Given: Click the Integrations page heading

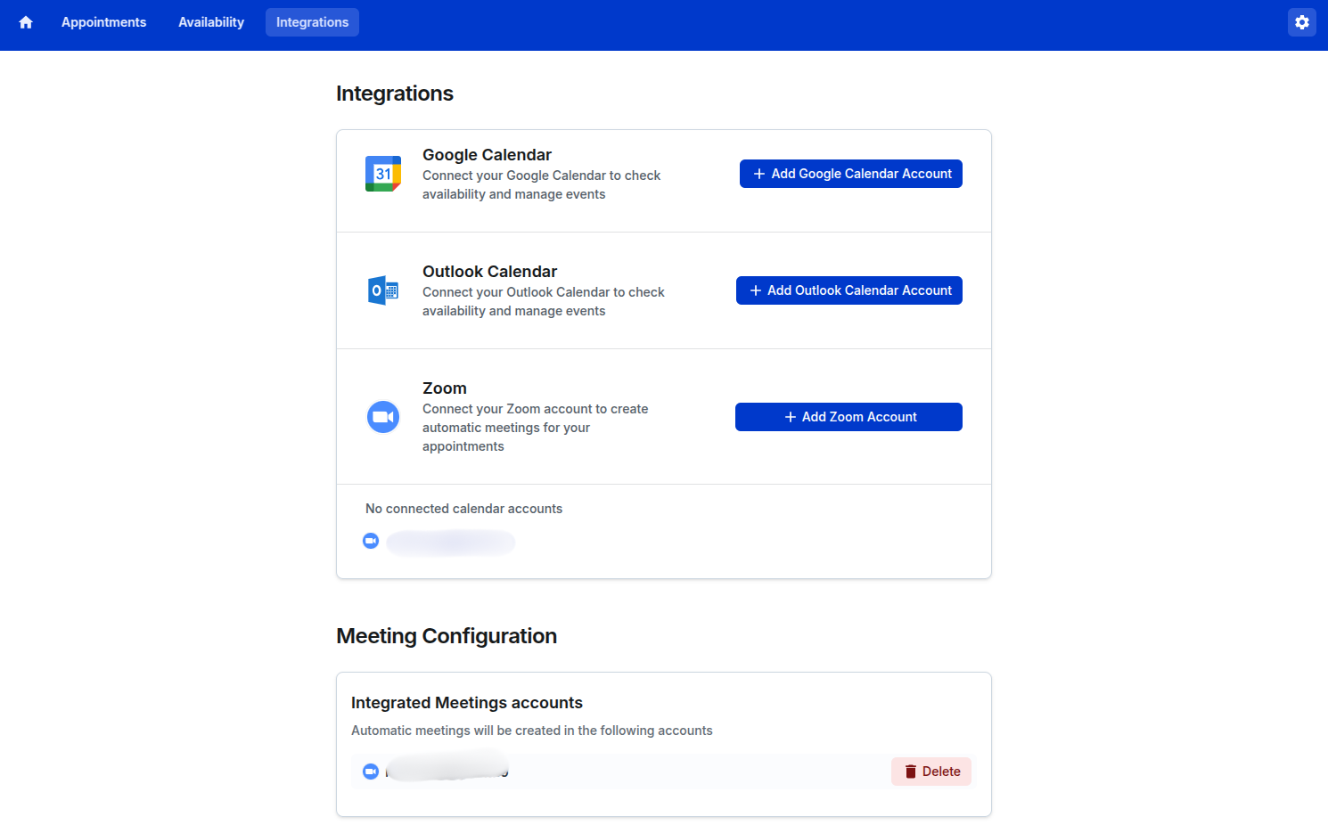Looking at the screenshot, I should tap(395, 94).
